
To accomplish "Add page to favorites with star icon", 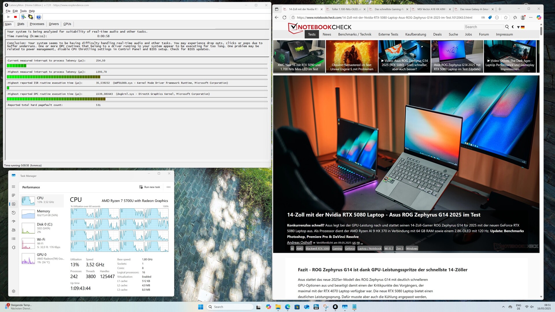I will tap(506, 17).
